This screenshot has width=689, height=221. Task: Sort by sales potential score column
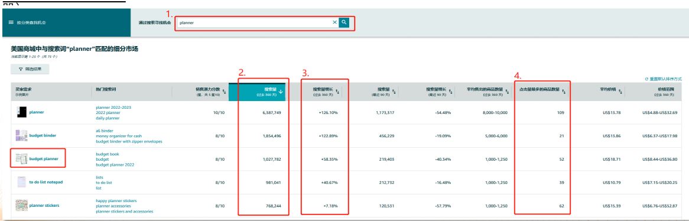click(224, 92)
